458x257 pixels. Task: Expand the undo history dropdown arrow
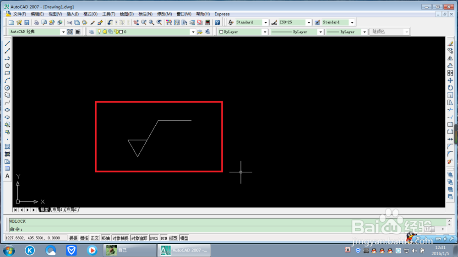point(116,22)
